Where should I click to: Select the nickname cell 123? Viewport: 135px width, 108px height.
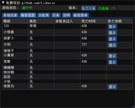point(6,26)
